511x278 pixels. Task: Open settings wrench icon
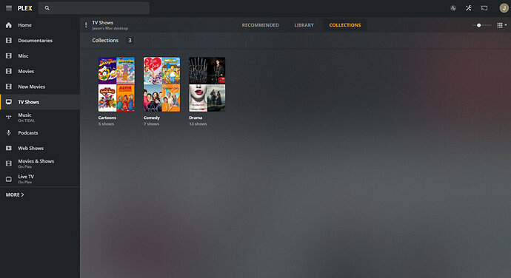[469, 8]
